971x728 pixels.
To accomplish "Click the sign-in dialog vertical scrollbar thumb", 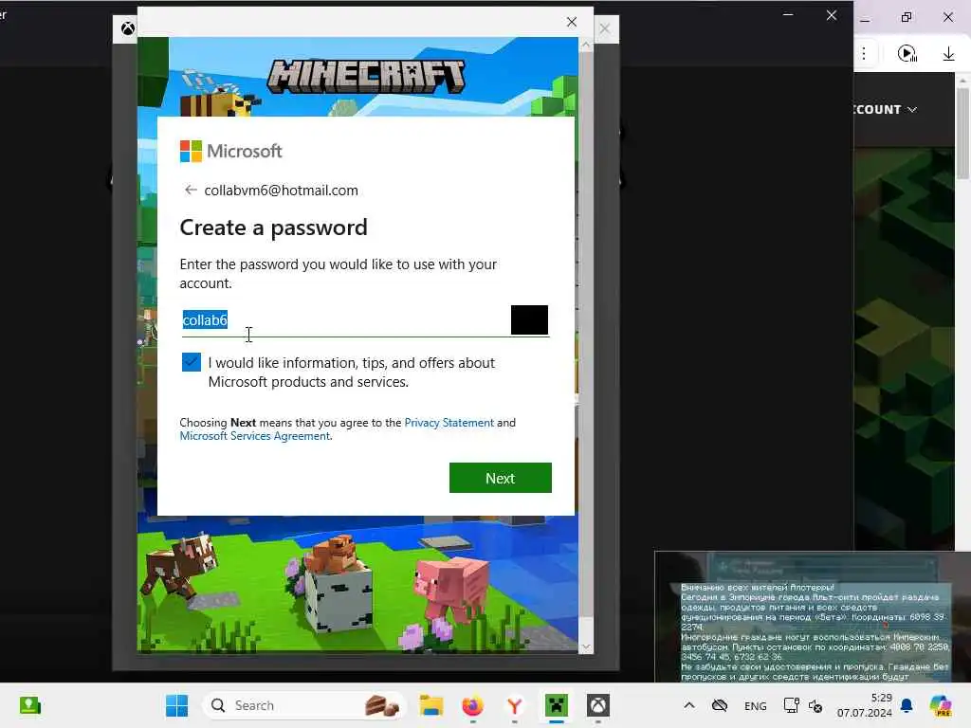I will (585, 335).
